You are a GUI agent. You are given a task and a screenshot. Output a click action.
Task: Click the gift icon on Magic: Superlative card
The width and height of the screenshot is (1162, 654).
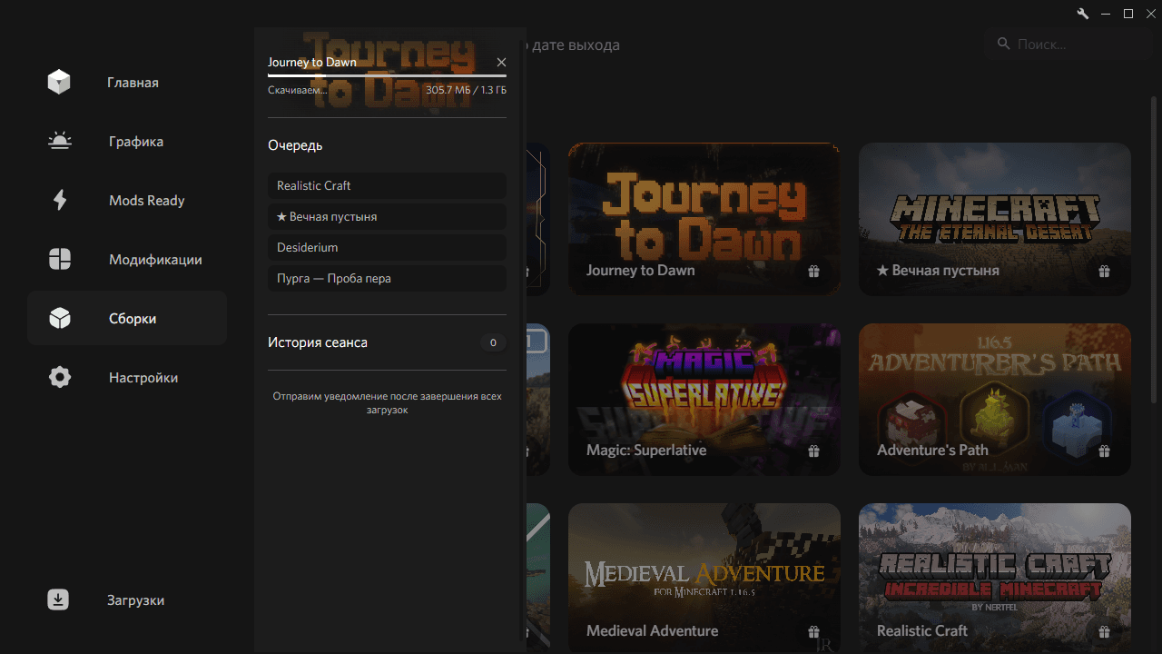coord(813,451)
